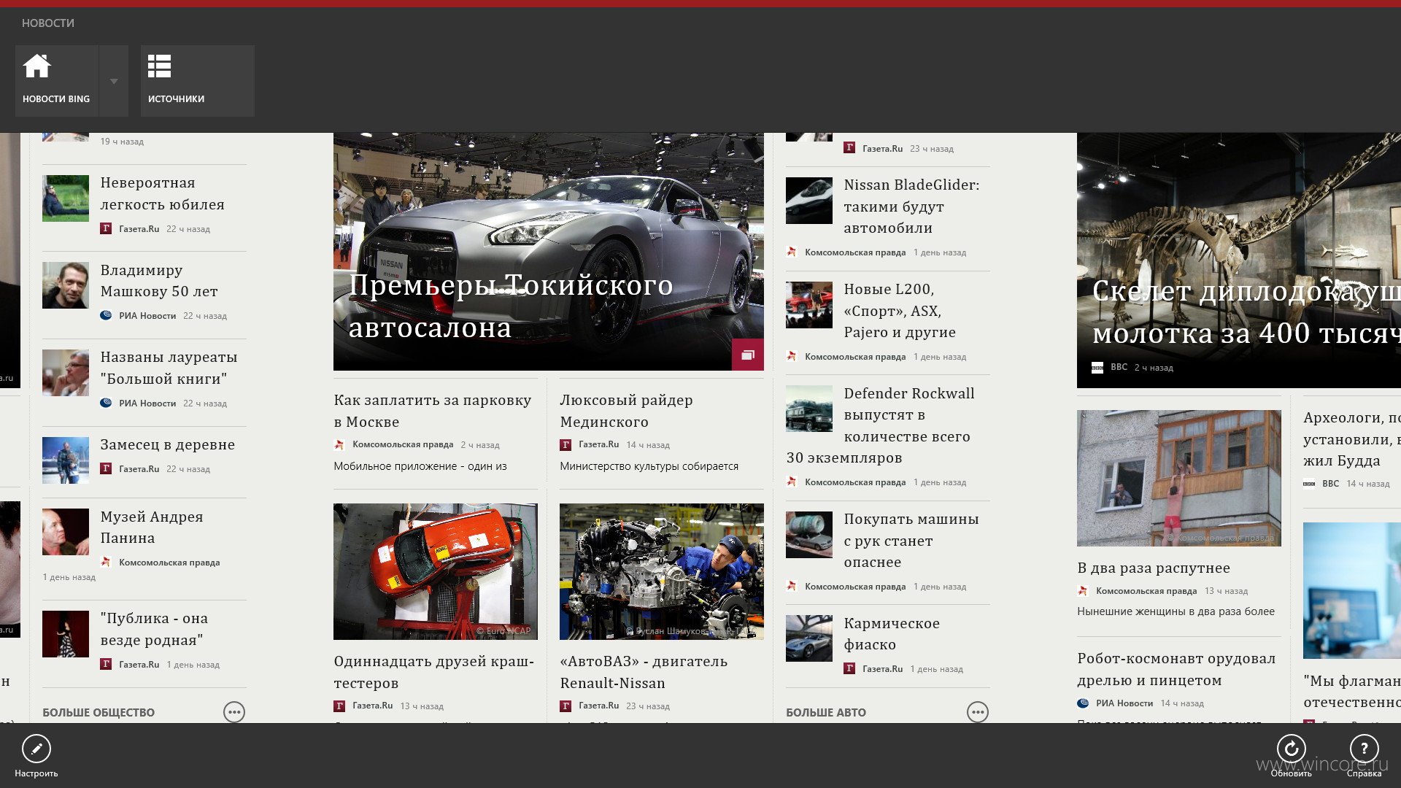Click the thumbnail for Покупать машины article
Viewport: 1401px width, 788px height.
(809, 535)
